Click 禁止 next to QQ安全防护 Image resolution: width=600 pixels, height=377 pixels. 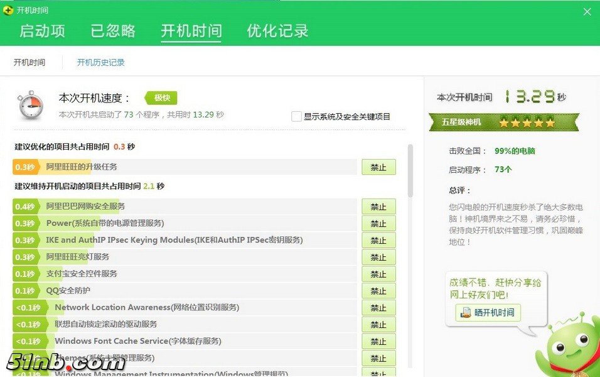[378, 291]
